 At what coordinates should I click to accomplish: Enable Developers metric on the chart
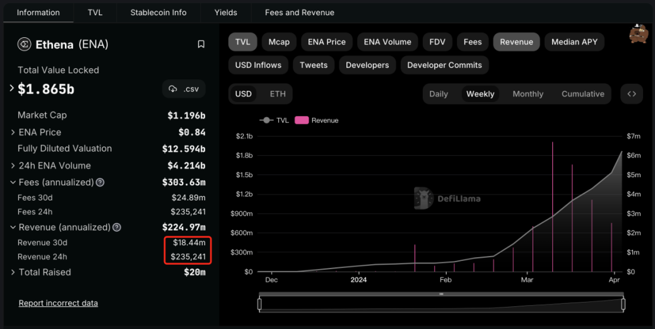tap(367, 65)
